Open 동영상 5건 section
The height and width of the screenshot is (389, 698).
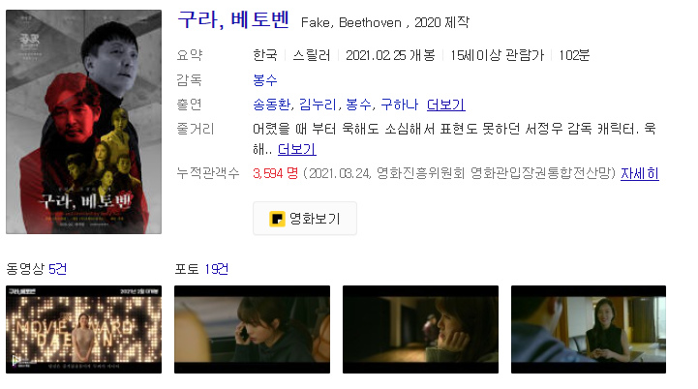click(36, 269)
